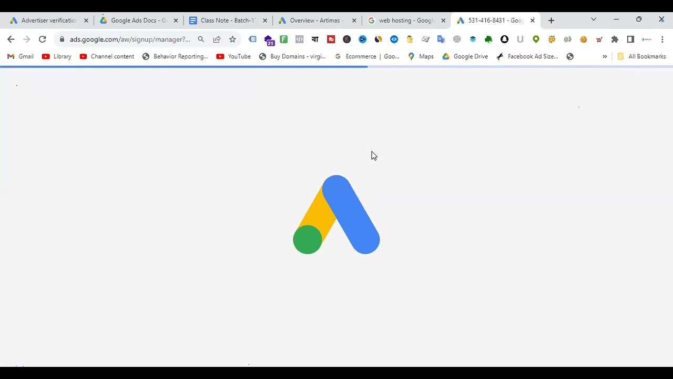Close the Overview - Artimas tab

pyautogui.click(x=354, y=21)
